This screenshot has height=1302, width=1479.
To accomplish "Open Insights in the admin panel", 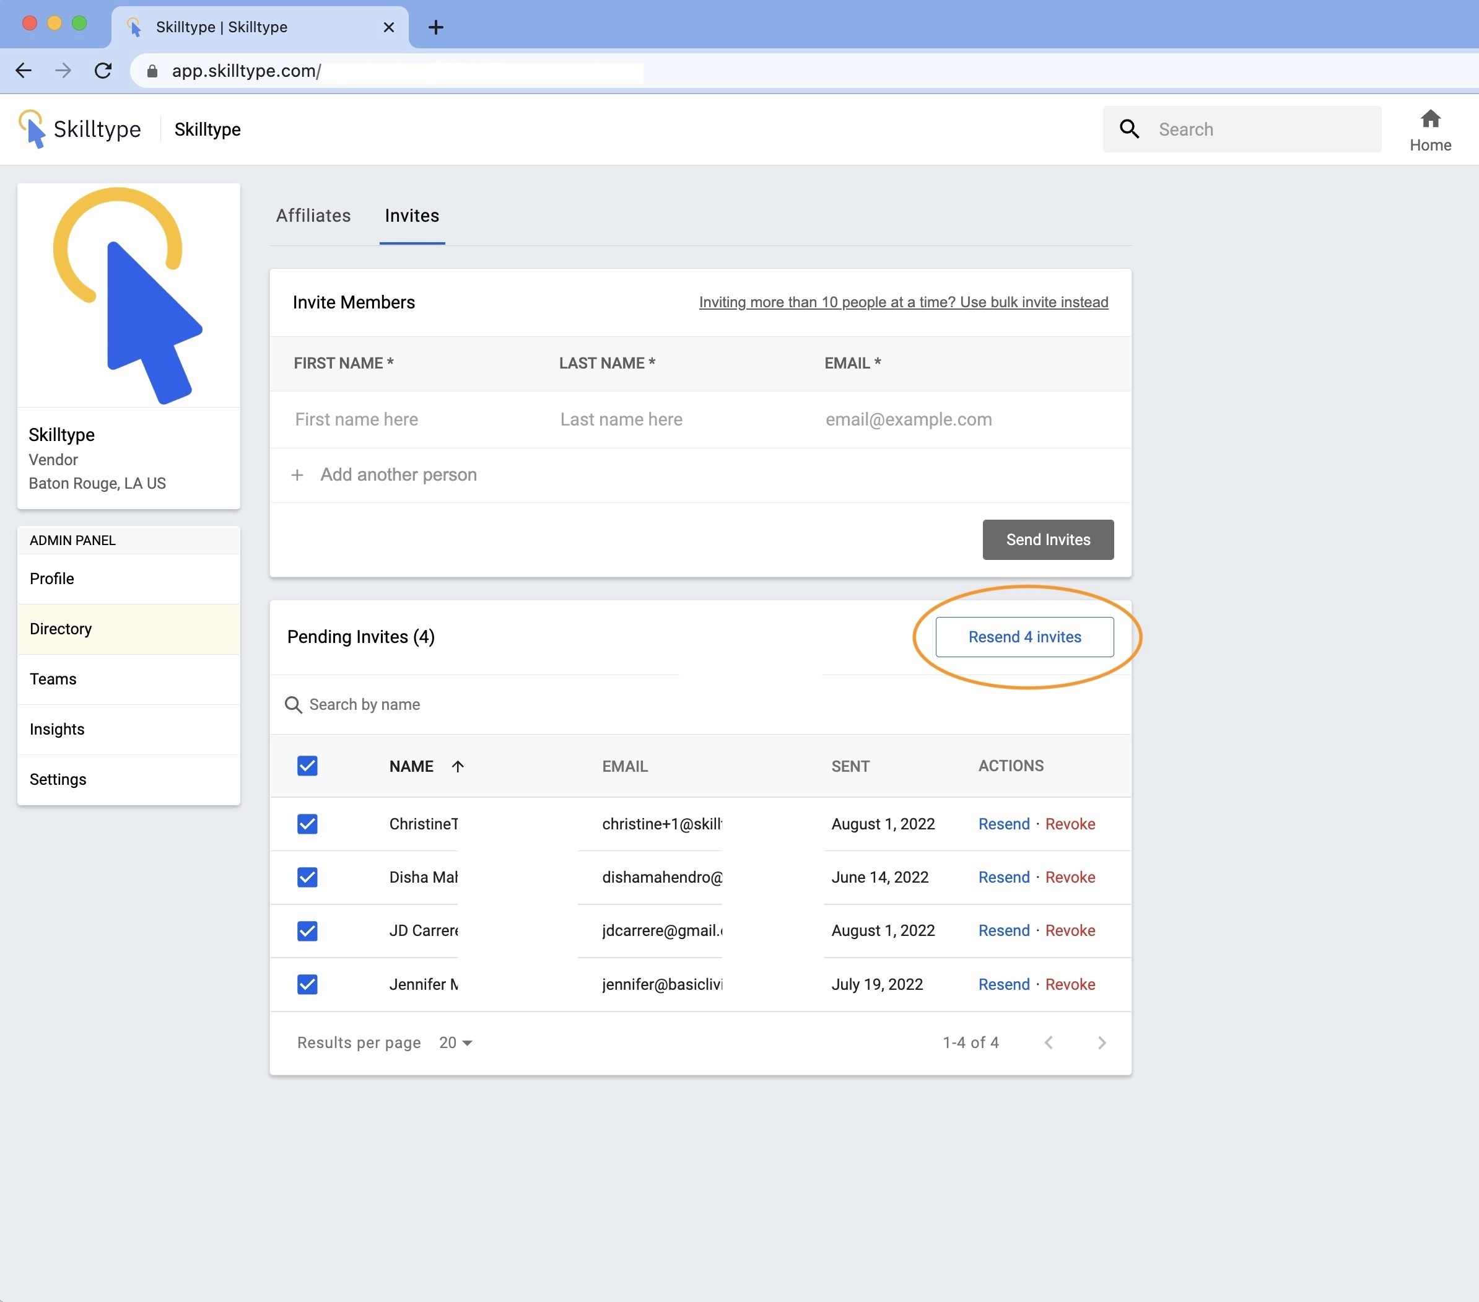I will [57, 729].
